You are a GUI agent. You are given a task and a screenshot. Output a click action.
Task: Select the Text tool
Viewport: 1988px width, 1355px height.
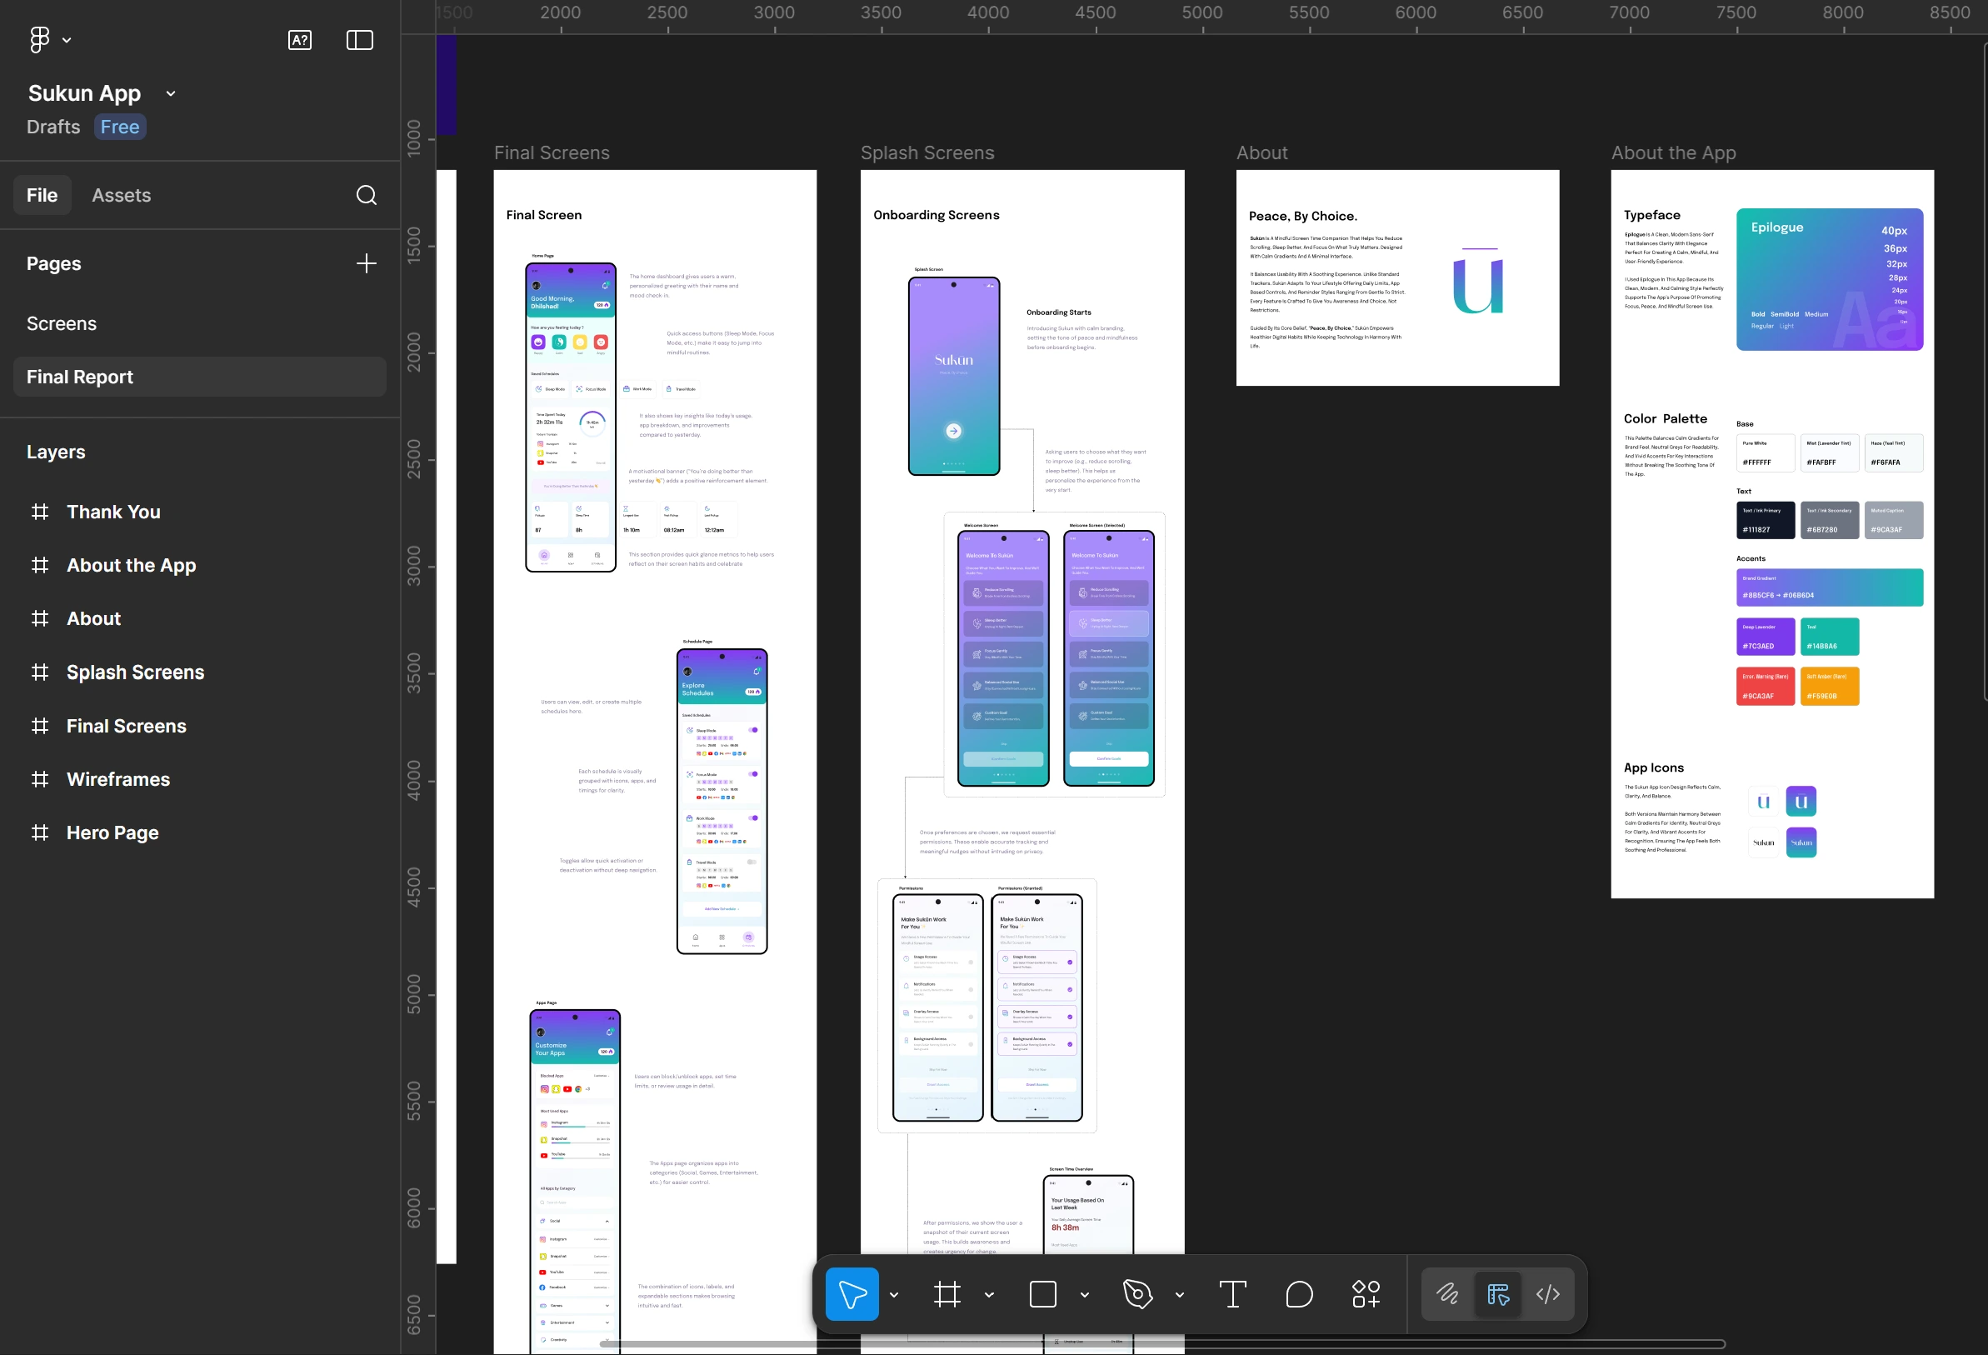tap(1231, 1294)
